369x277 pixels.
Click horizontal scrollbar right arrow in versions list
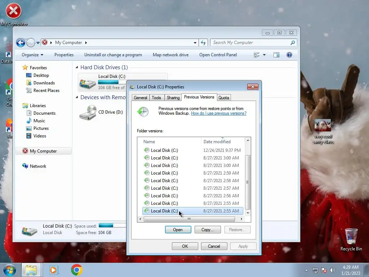241,219
